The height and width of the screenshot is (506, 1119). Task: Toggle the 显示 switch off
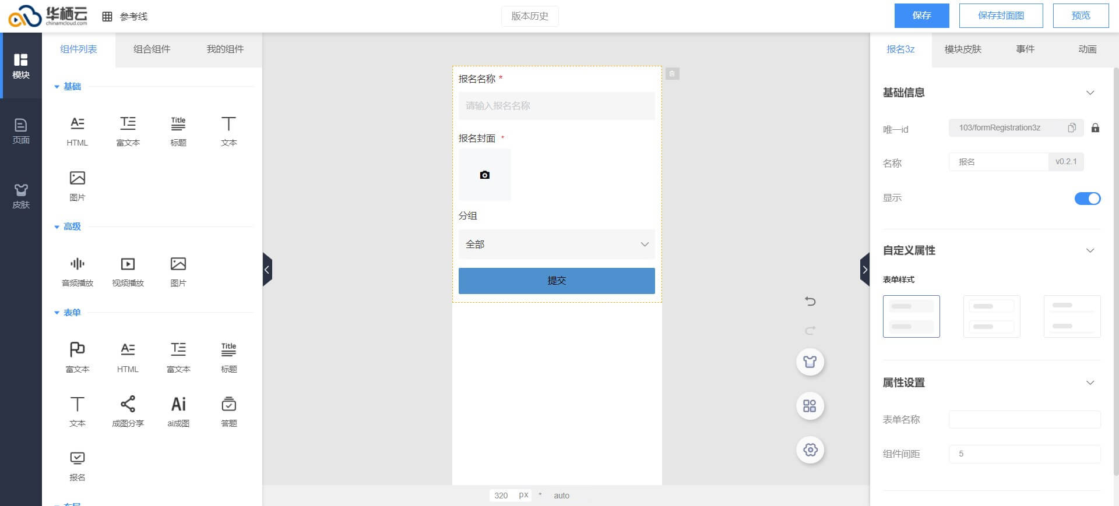coord(1087,199)
